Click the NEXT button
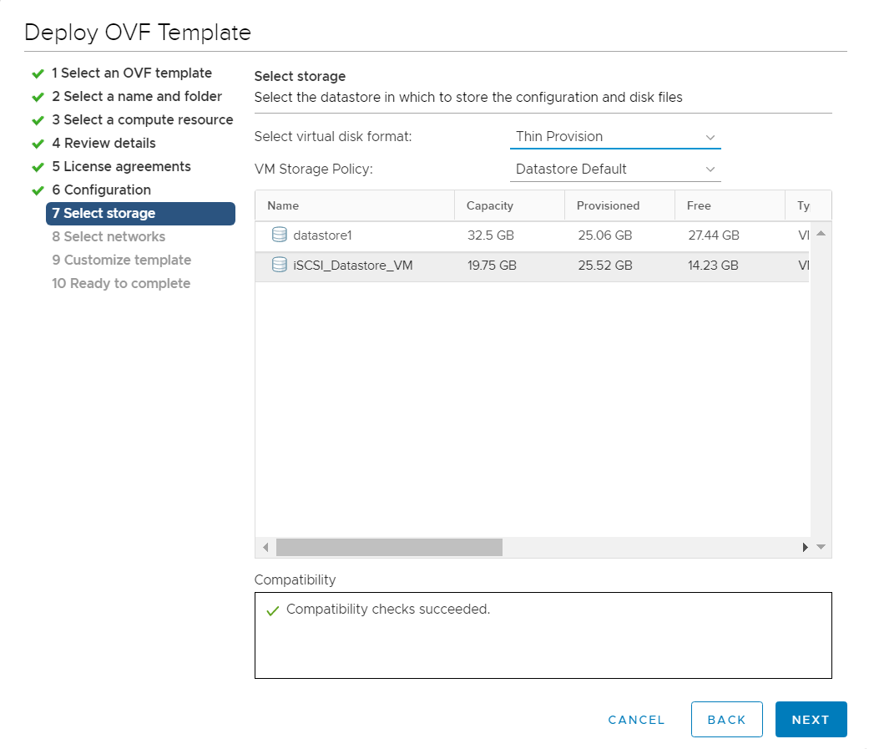The image size is (869, 749). [811, 719]
